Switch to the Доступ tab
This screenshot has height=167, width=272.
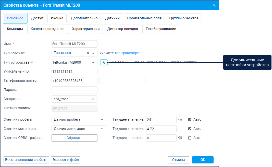[x=37, y=18]
